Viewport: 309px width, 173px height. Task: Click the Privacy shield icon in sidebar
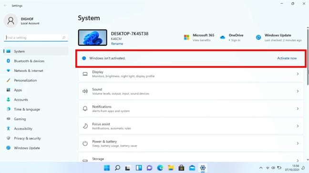(8, 138)
